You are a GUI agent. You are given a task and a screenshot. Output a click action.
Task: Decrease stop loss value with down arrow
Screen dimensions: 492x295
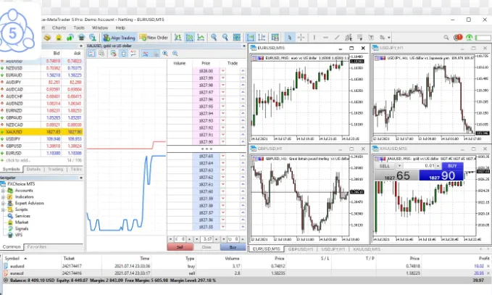point(170,239)
